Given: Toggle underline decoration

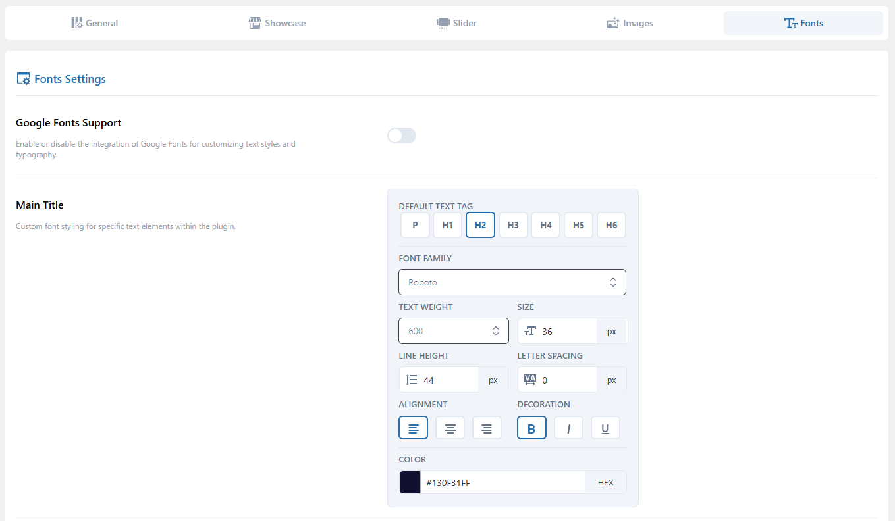Looking at the screenshot, I should [605, 428].
